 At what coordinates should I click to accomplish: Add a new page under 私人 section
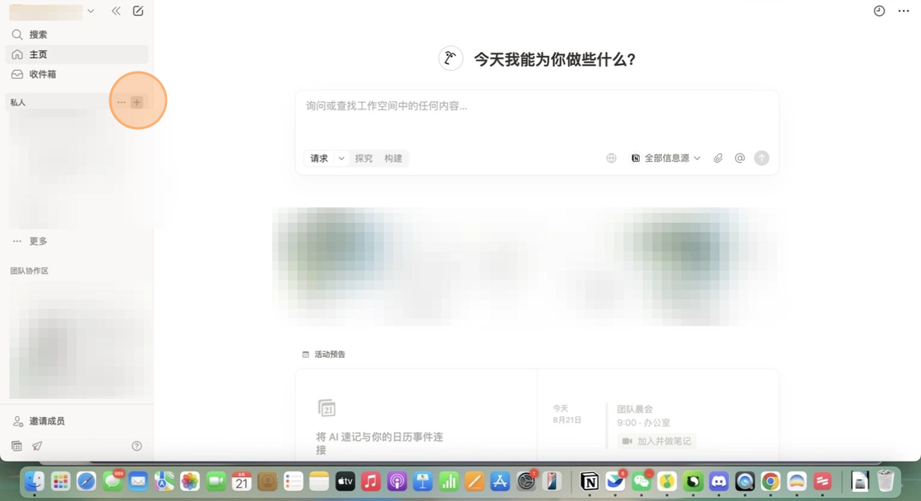click(137, 101)
